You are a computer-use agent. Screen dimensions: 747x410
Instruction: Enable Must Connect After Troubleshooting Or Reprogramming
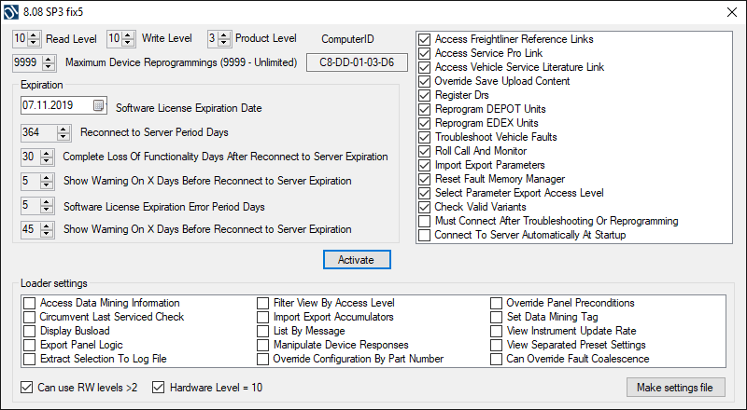tap(425, 221)
